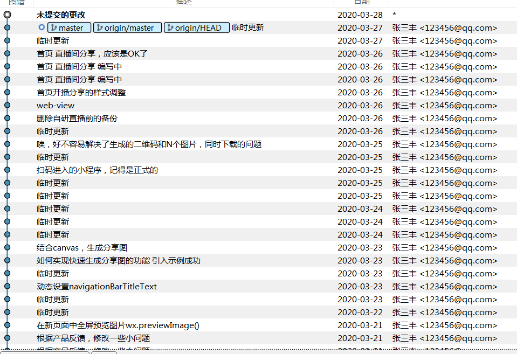Click the current-branch circle indicator beside master
517x354 pixels.
pyautogui.click(x=42, y=27)
